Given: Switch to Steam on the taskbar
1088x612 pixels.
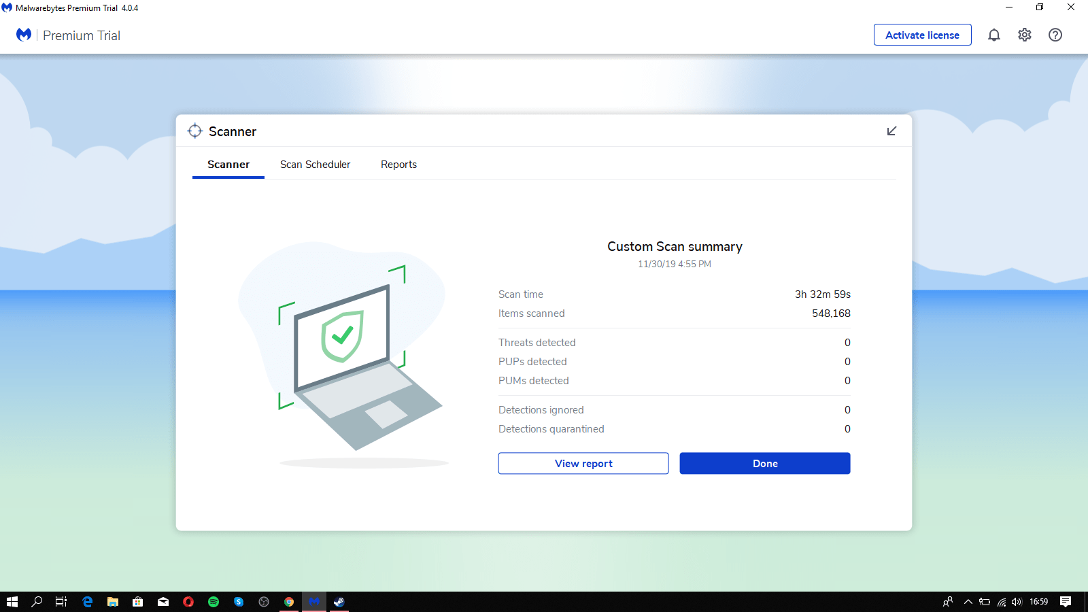Looking at the screenshot, I should [x=339, y=602].
